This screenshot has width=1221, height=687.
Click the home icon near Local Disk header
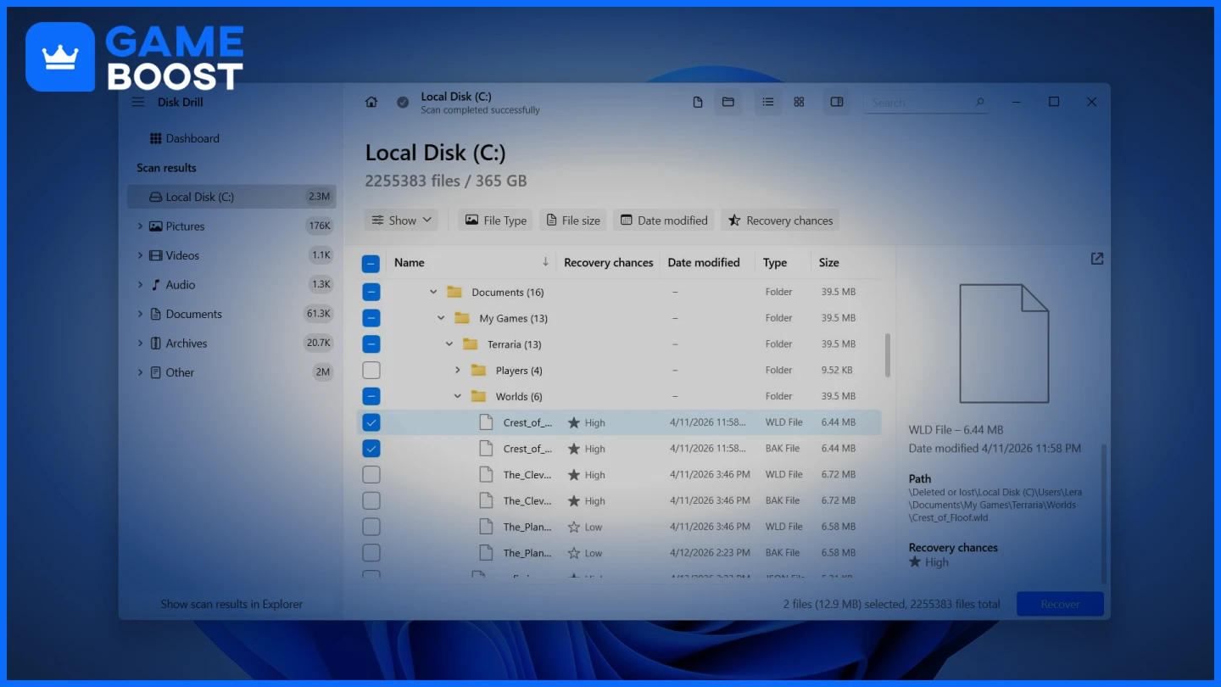371,101
